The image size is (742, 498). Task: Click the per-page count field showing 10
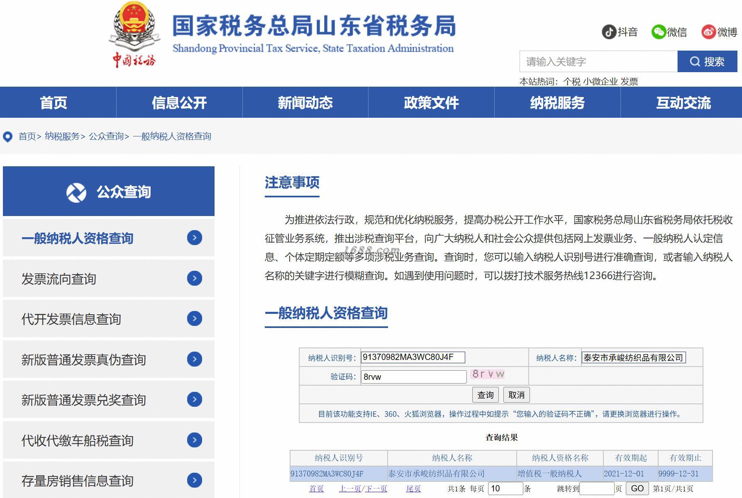tap(505, 488)
